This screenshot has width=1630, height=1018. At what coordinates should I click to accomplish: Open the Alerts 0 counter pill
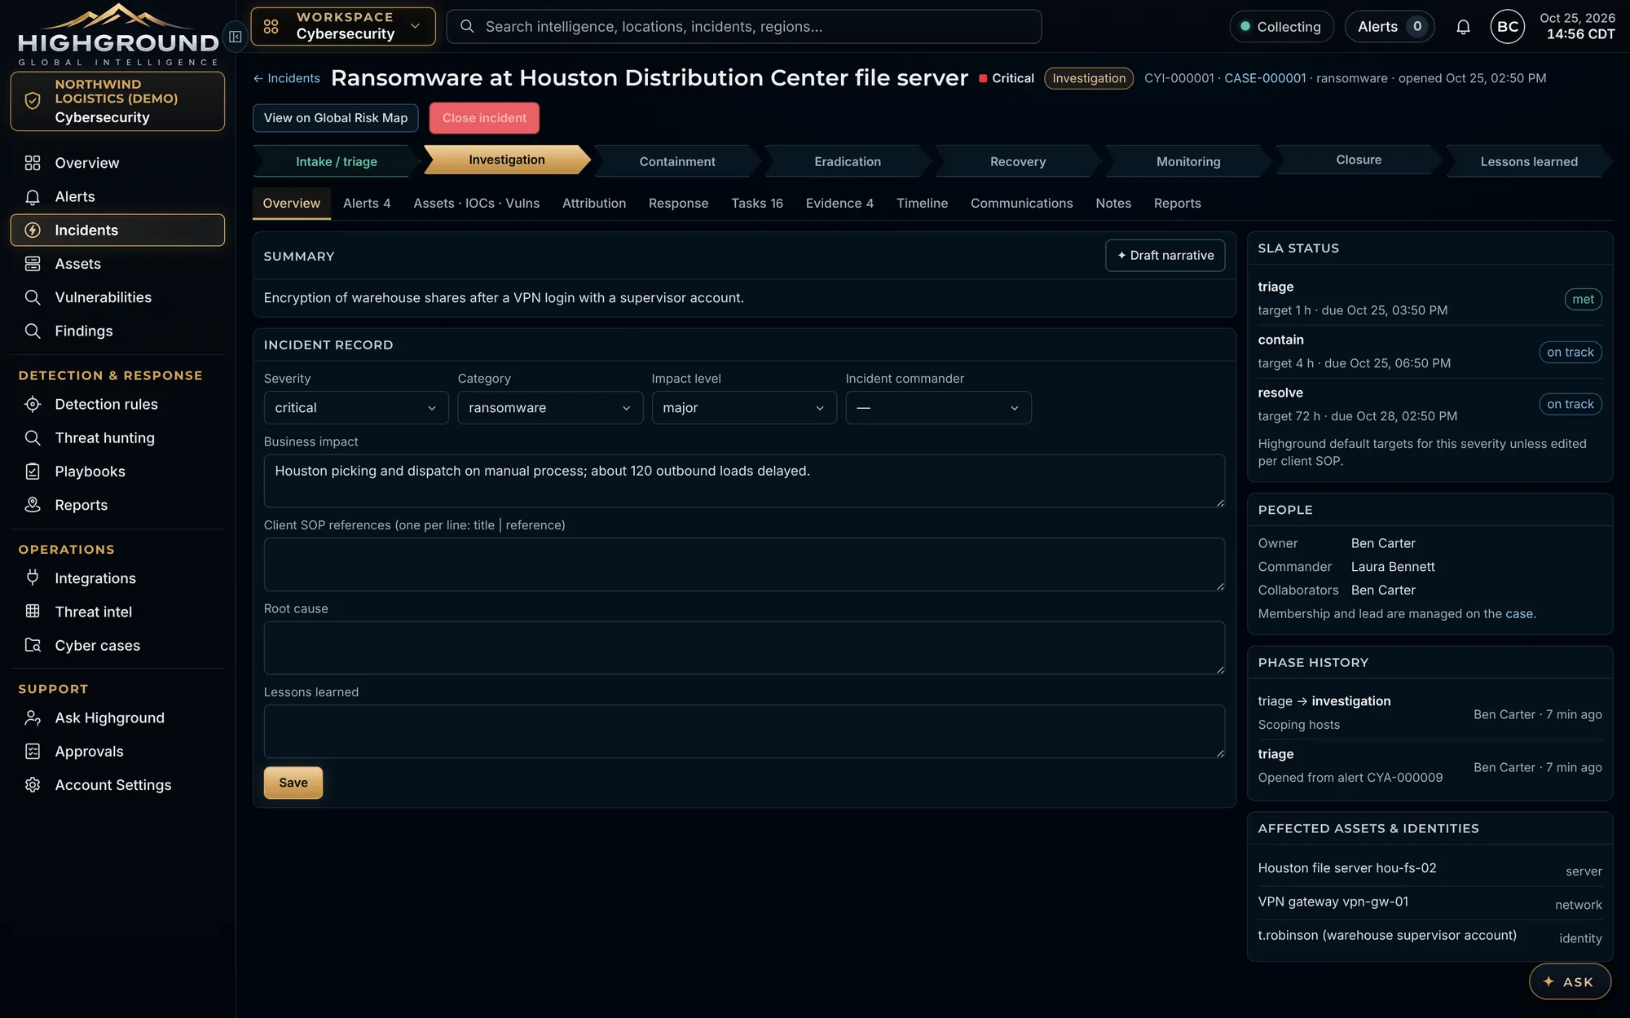pos(1390,27)
